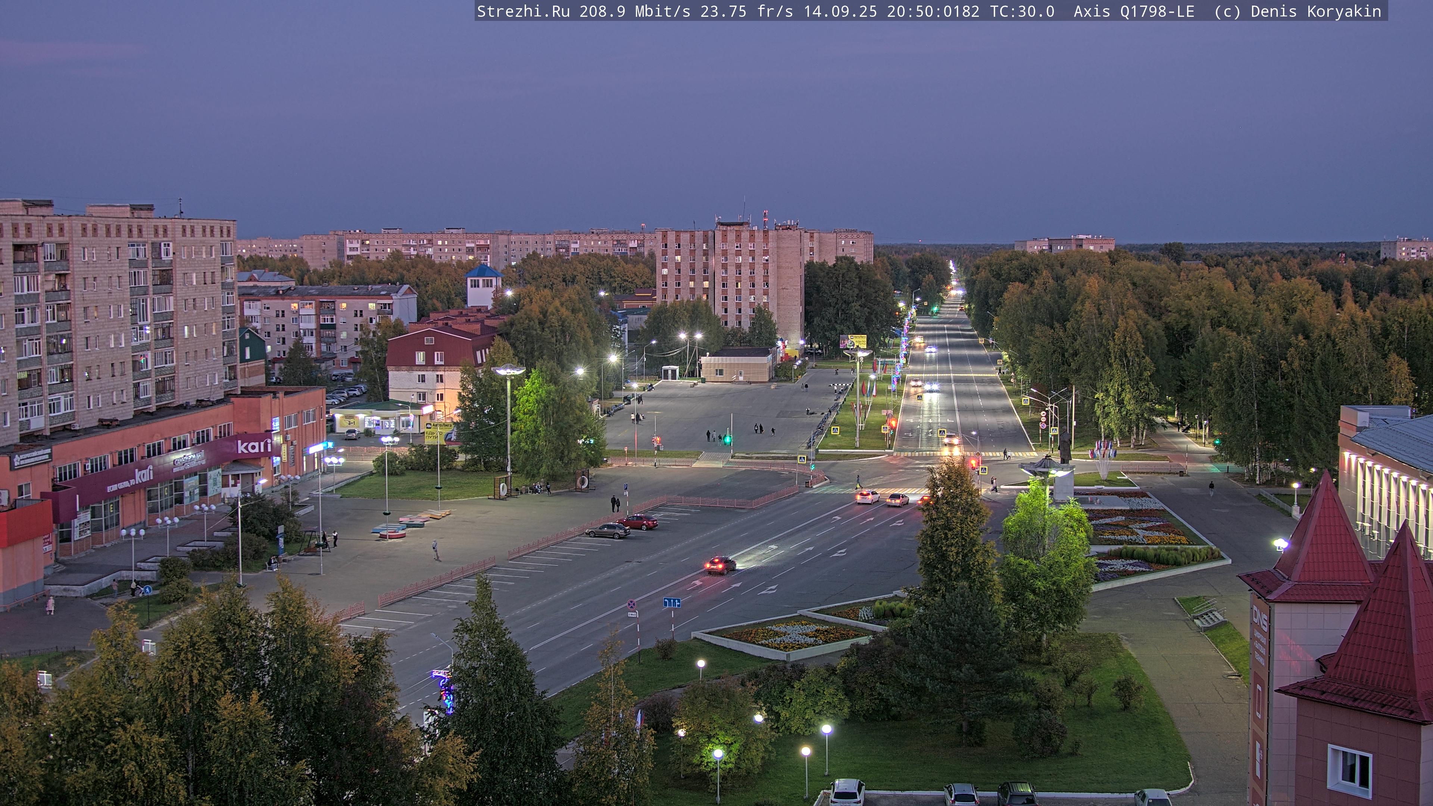Image resolution: width=1433 pixels, height=806 pixels.
Task: Select the 208.9 Mbit/s bitrate readout
Action: 635,12
